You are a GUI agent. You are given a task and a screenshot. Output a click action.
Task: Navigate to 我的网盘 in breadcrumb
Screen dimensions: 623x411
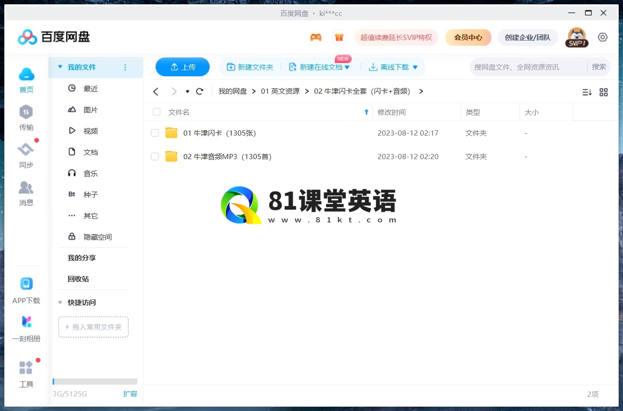(x=233, y=91)
